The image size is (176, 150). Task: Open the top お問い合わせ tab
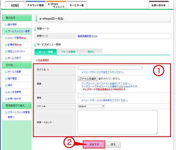(159, 5)
